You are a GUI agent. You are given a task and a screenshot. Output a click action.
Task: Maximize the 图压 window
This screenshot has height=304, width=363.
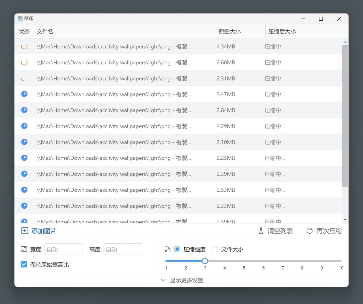[321, 19]
